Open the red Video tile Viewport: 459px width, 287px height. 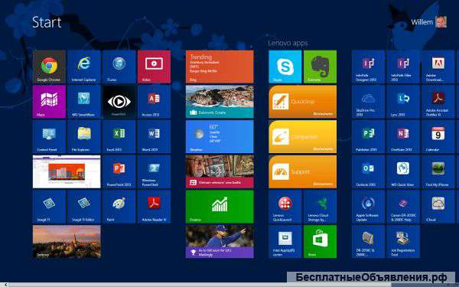154,67
